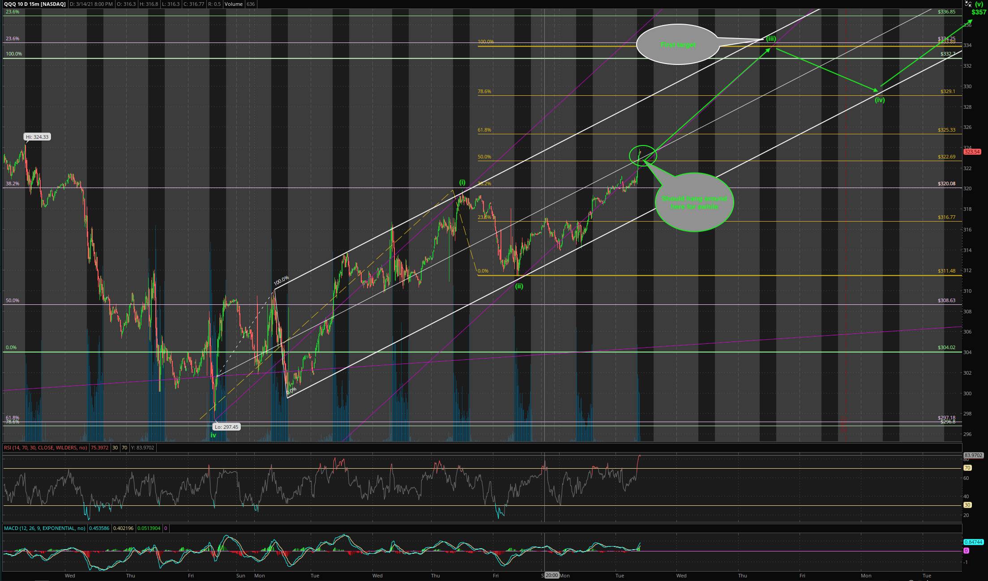Screen dimensions: 988x581
Task: Select the green $357 target label
Action: click(979, 12)
